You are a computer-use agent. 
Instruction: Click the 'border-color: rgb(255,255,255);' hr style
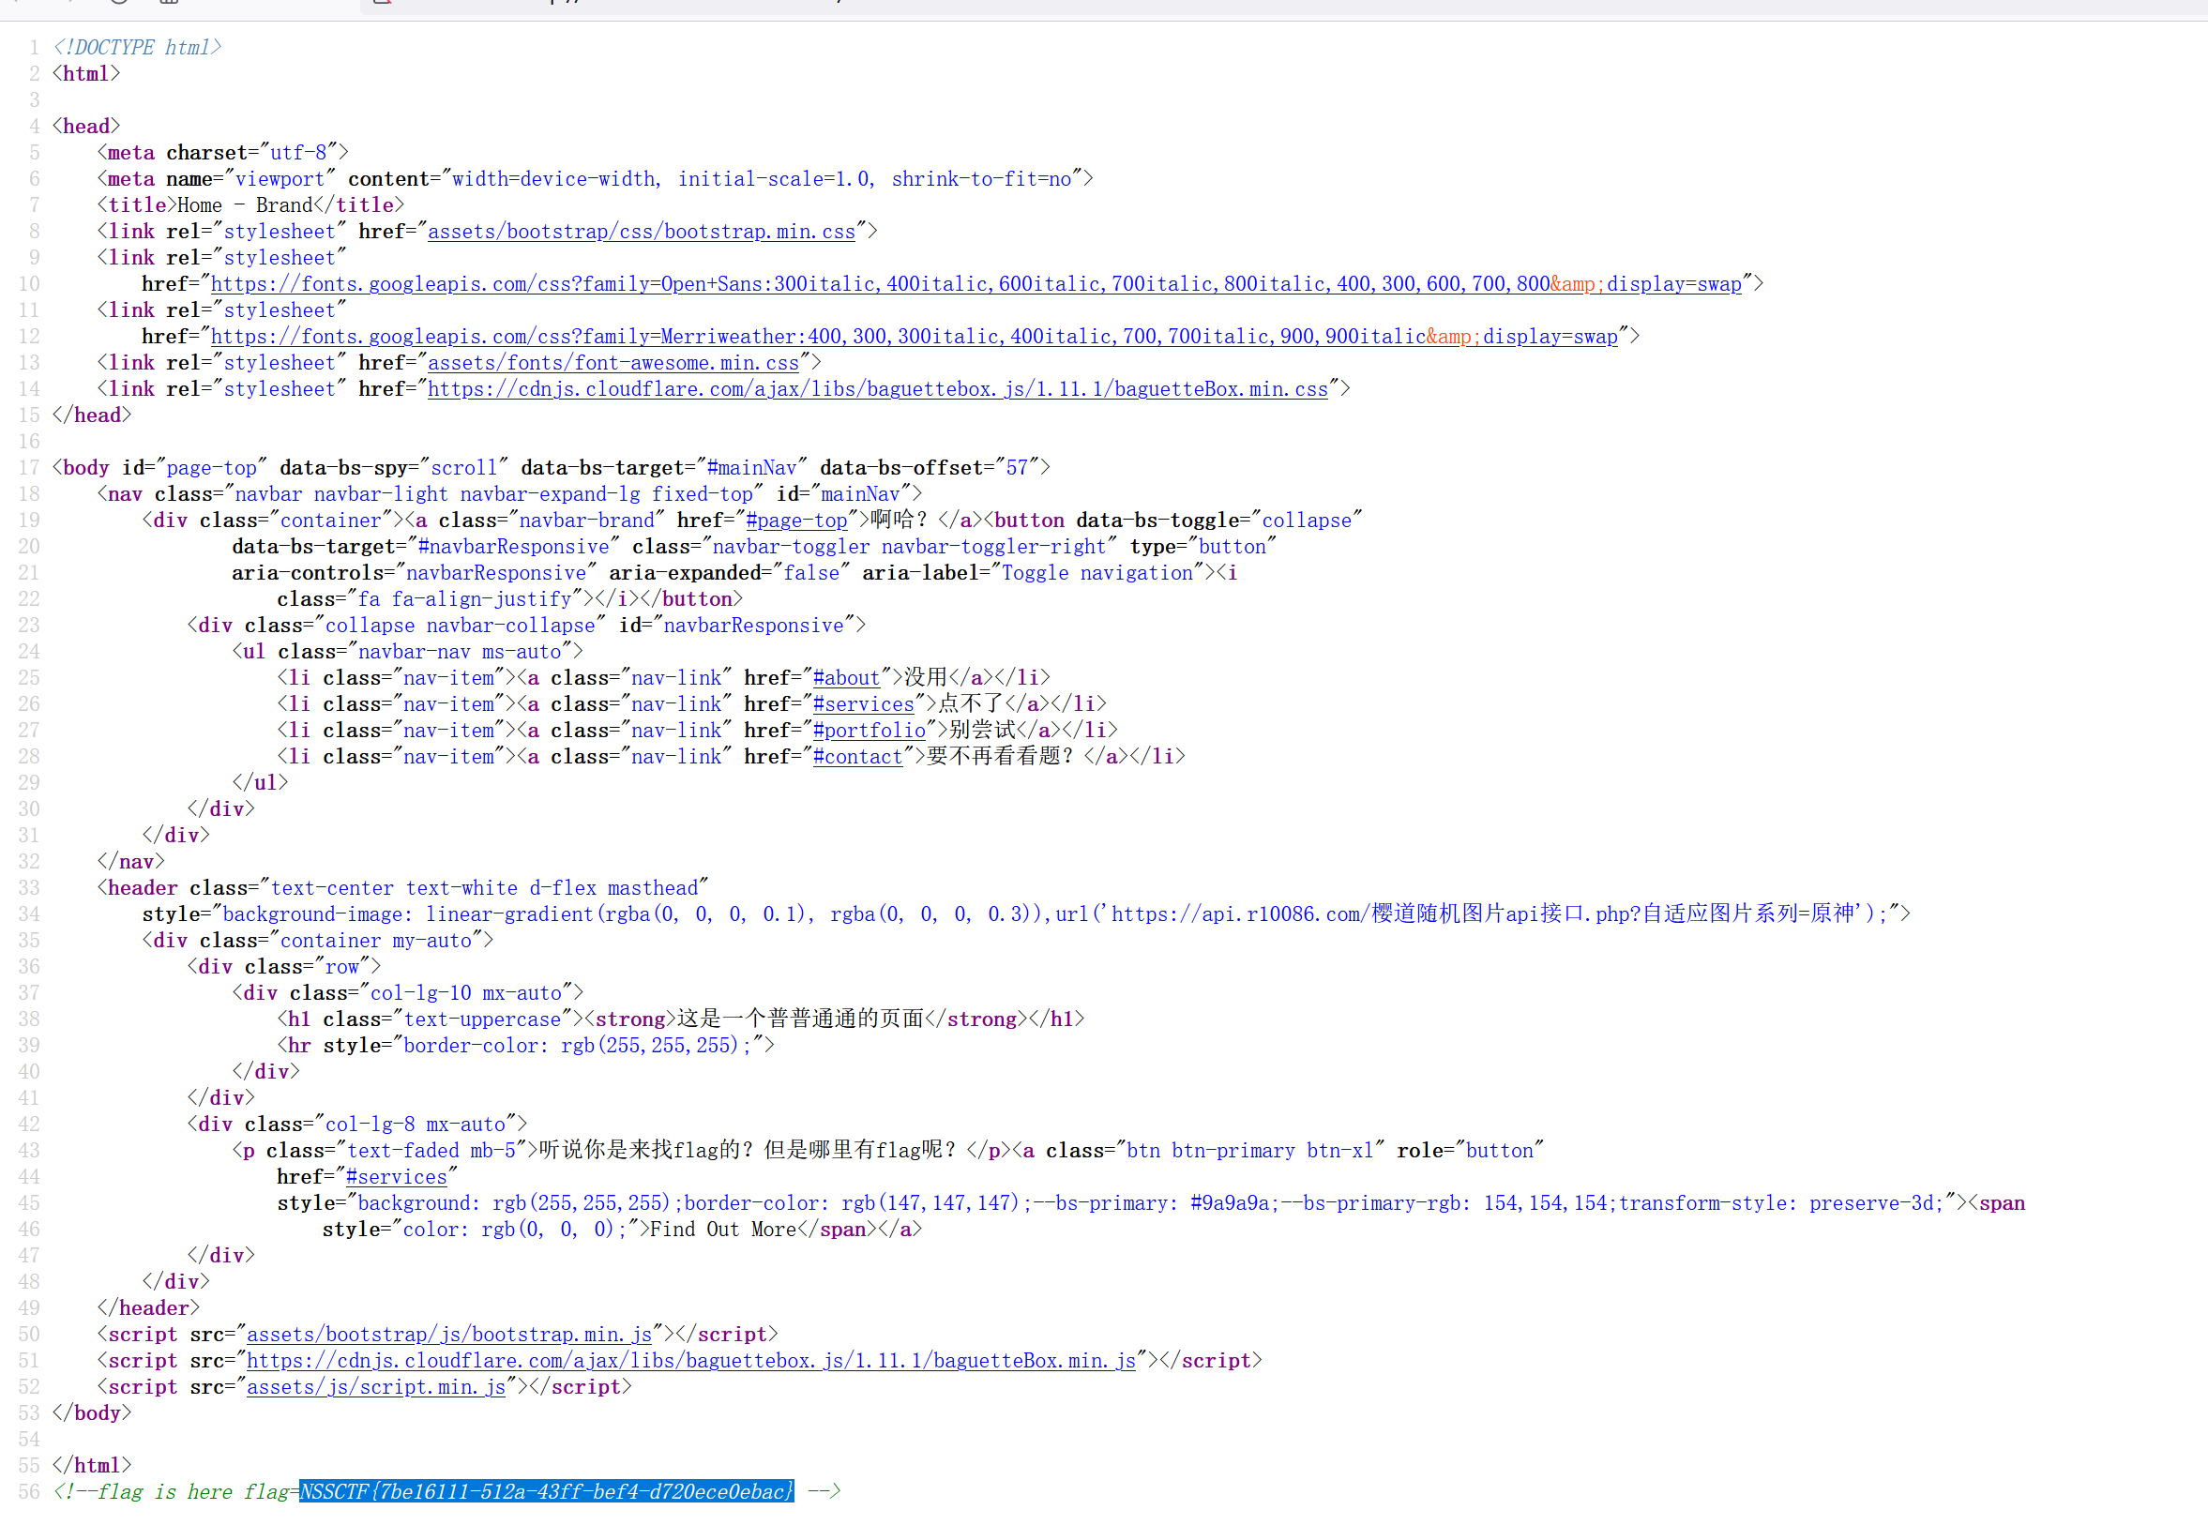click(x=577, y=1047)
